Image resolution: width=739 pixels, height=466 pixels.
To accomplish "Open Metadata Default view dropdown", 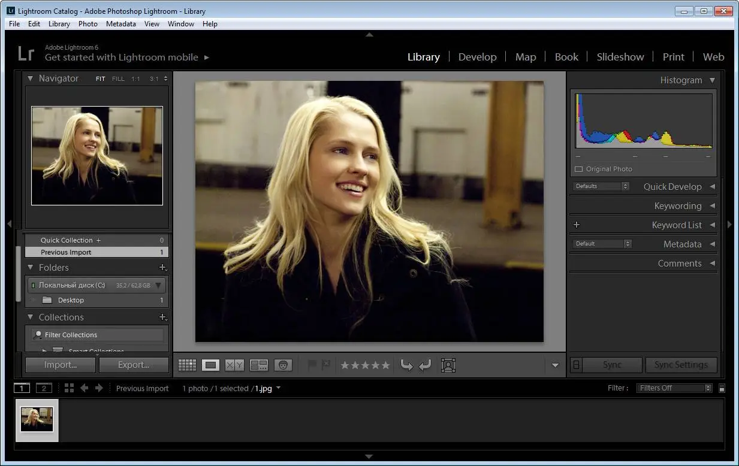I will [x=602, y=244].
